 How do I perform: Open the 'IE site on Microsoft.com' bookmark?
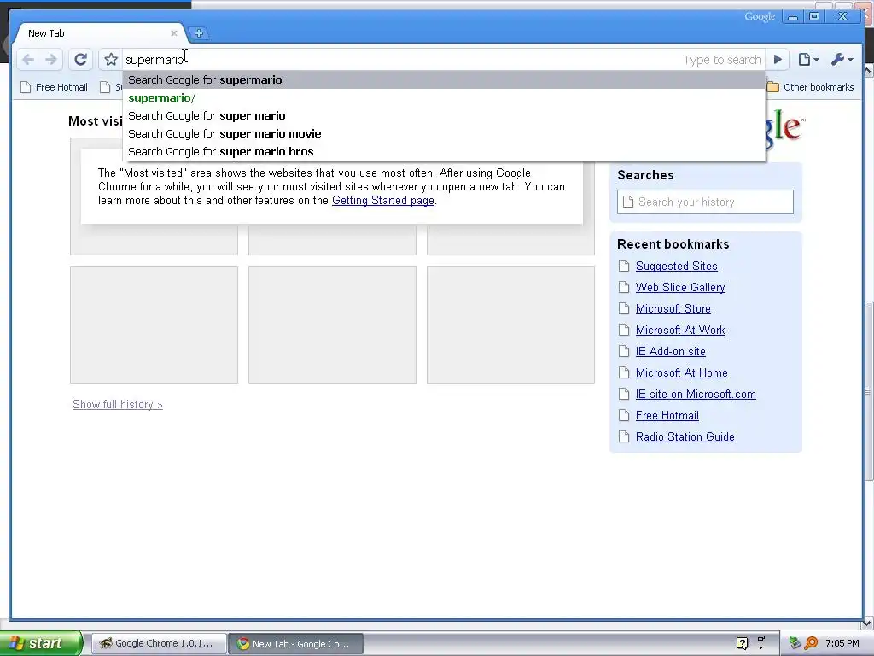coord(696,394)
